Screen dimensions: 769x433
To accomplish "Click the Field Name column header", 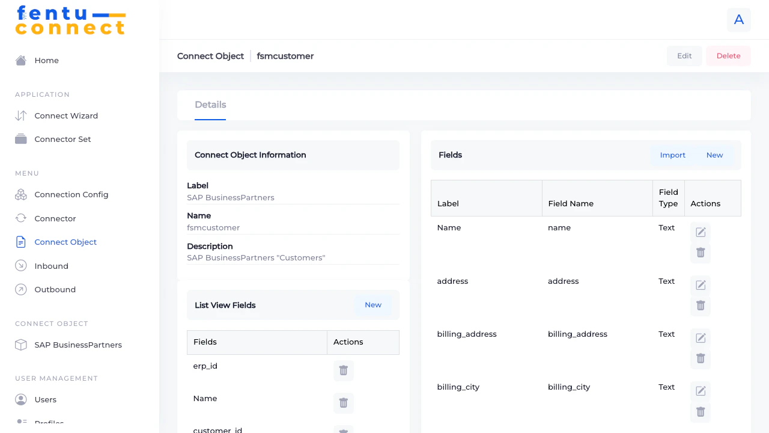I will [597, 198].
